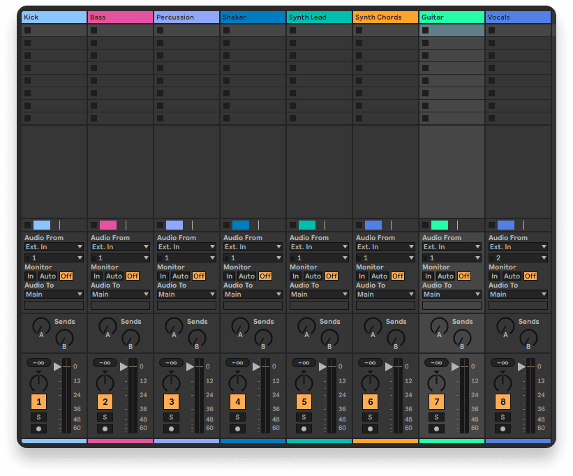Set Vocals monitor to Off
The image size is (573, 476).
tap(530, 276)
